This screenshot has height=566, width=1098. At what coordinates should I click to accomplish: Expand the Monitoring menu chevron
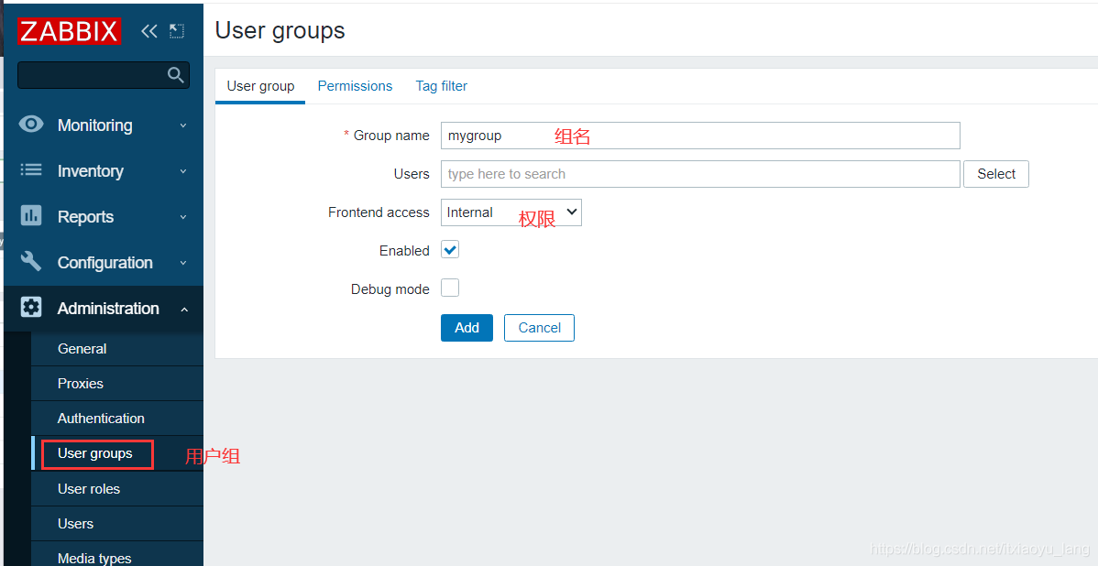point(183,125)
